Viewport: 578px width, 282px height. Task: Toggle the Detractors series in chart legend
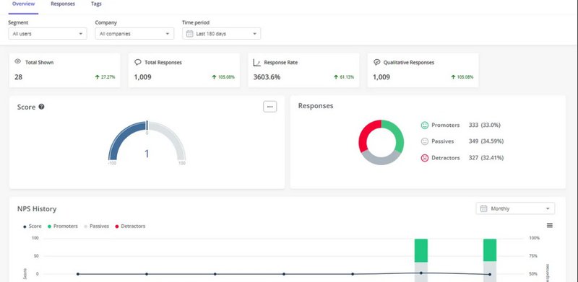tap(130, 226)
